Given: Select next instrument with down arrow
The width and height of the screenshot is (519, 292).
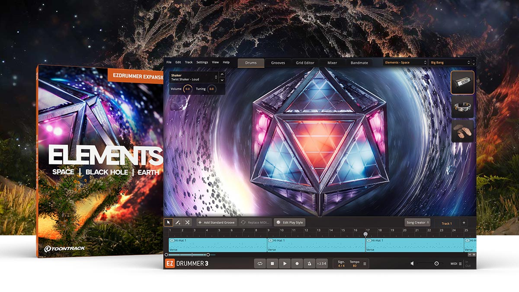Looking at the screenshot, I should coord(222,80).
